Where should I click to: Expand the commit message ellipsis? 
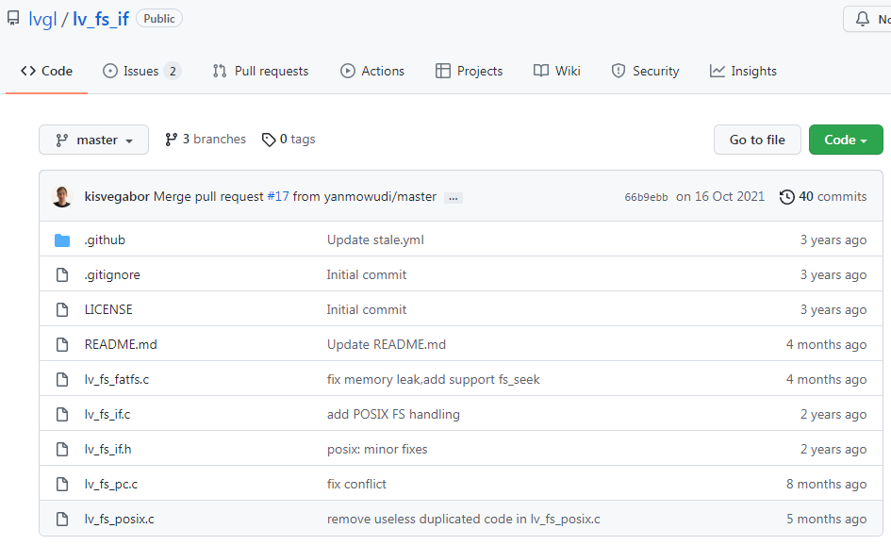click(454, 198)
